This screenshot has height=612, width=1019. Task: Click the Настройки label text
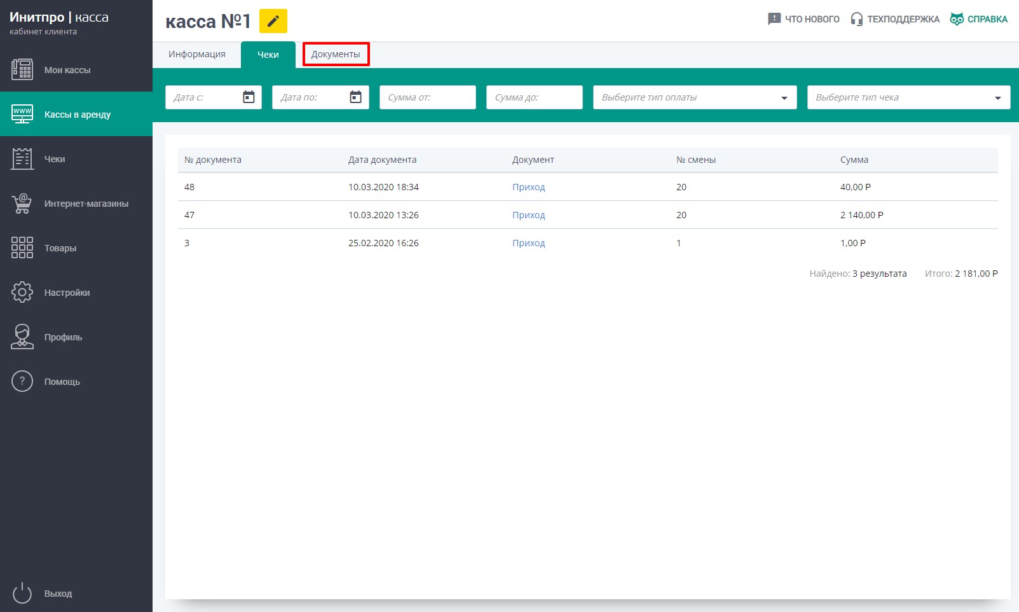point(67,293)
